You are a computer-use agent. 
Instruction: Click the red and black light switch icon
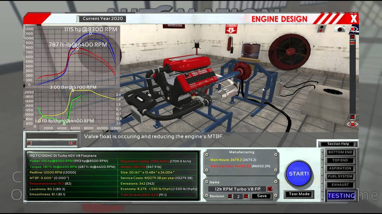[321, 29]
